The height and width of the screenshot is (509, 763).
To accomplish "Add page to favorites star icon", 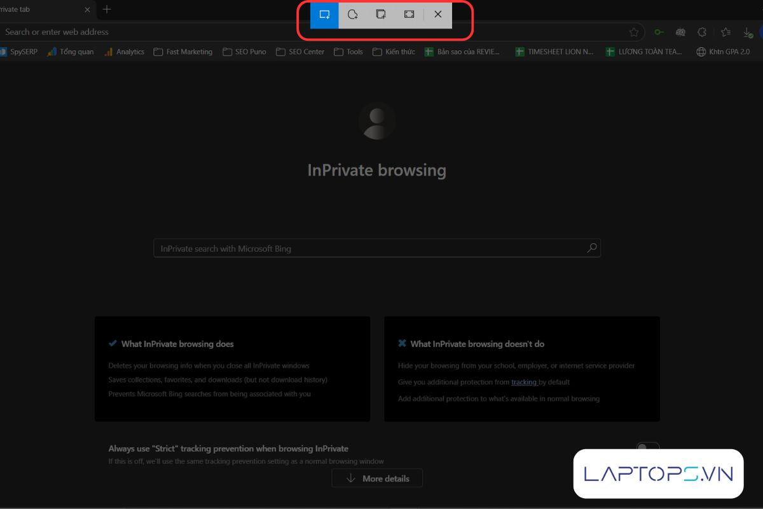I will pyautogui.click(x=633, y=32).
